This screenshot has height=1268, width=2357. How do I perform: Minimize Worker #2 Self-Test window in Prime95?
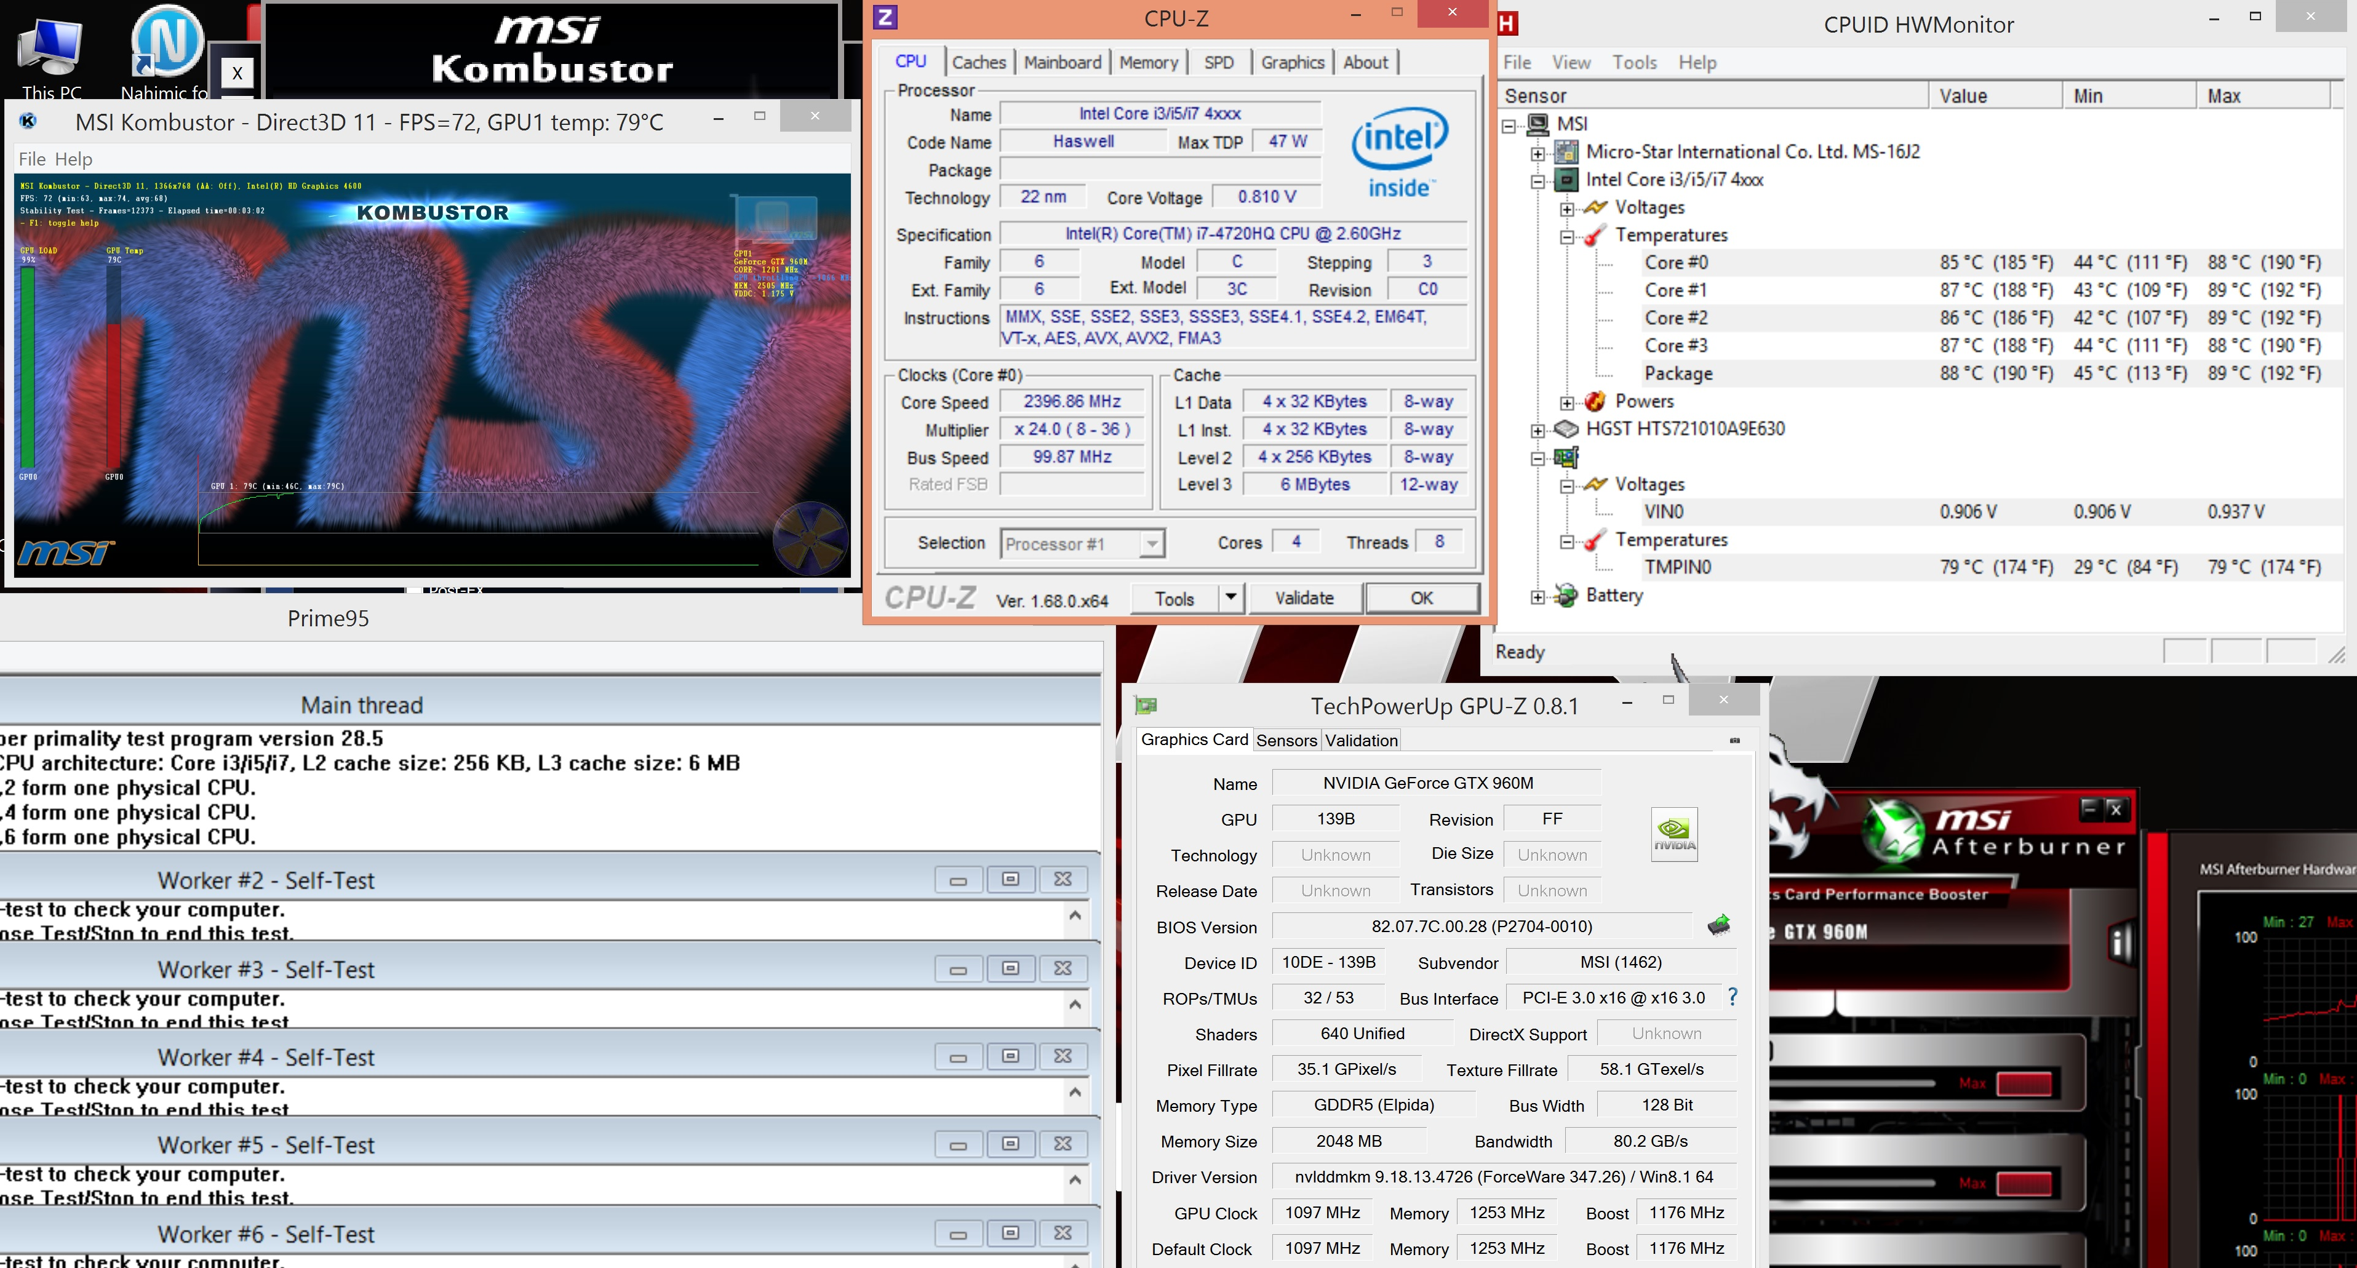(958, 879)
